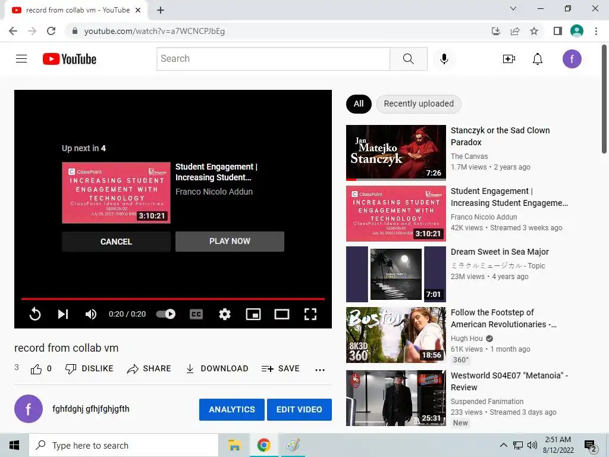Open ANALYTICS for this video

232,409
